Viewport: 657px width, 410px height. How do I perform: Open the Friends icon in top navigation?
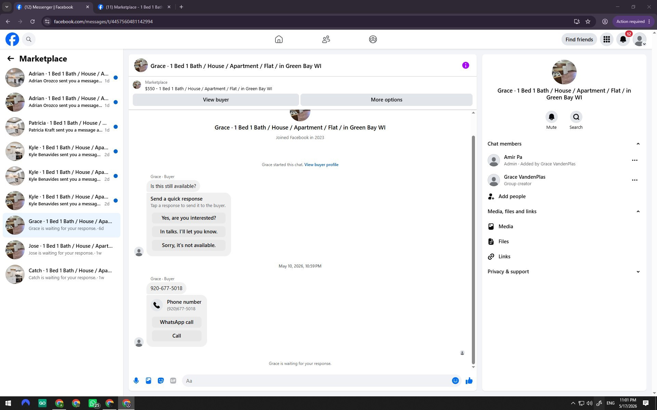pos(326,39)
